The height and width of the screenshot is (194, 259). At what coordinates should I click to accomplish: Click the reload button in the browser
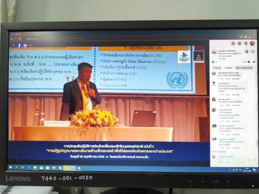pyautogui.click(x=19, y=39)
